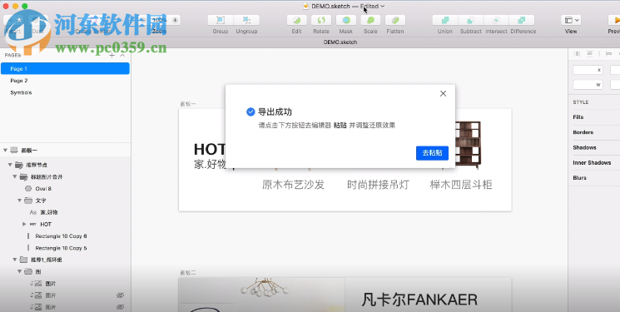Click the Ungroup toolbar icon

click(246, 20)
